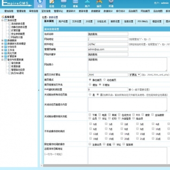Click the page icon beside 管理备份目录
This screenshot has width=170, height=170.
[9, 70]
